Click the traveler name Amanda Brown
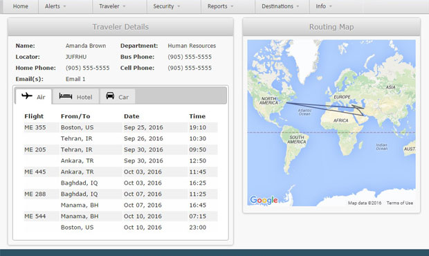 86,46
